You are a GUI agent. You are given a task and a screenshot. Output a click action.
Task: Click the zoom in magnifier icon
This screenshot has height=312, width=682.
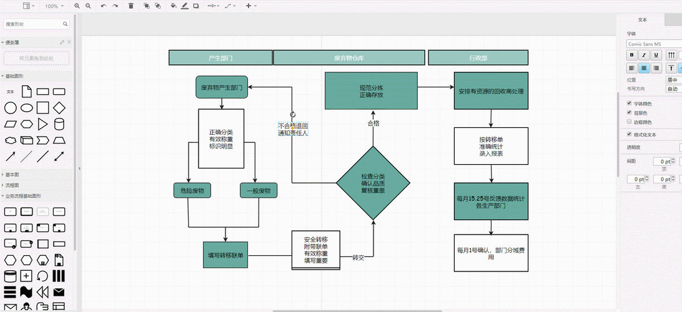77,6
